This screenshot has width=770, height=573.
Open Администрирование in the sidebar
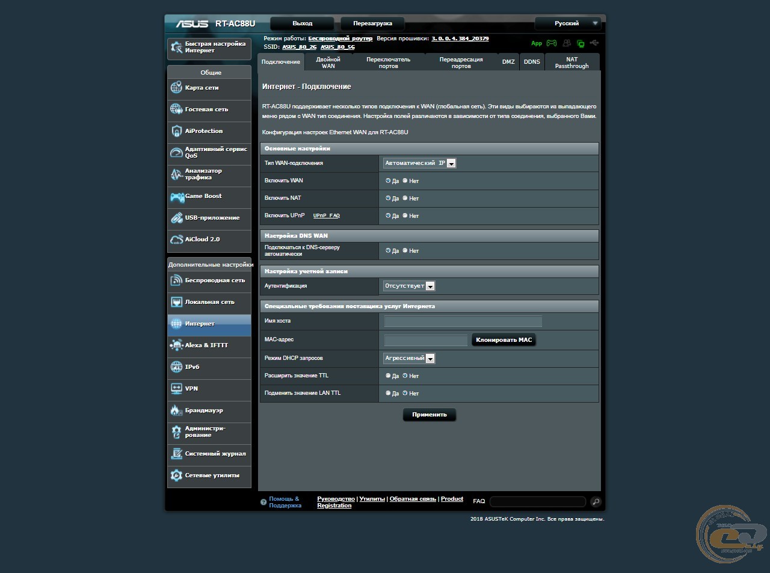pos(209,433)
